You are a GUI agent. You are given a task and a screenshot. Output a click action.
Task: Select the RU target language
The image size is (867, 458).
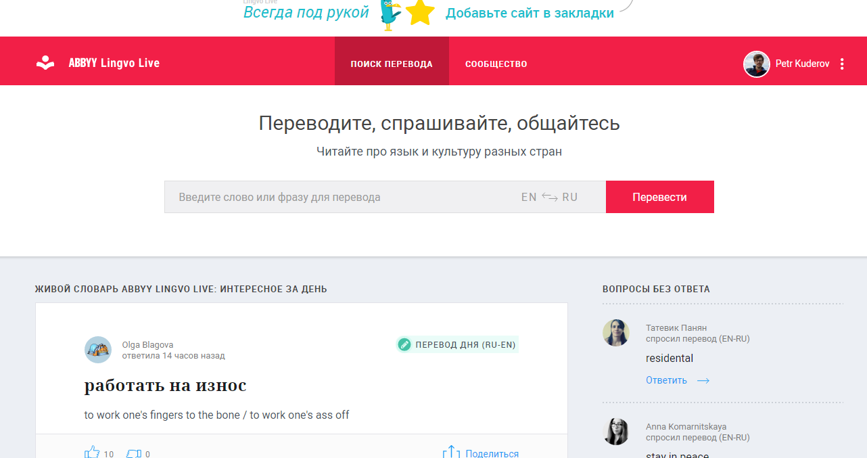click(570, 197)
